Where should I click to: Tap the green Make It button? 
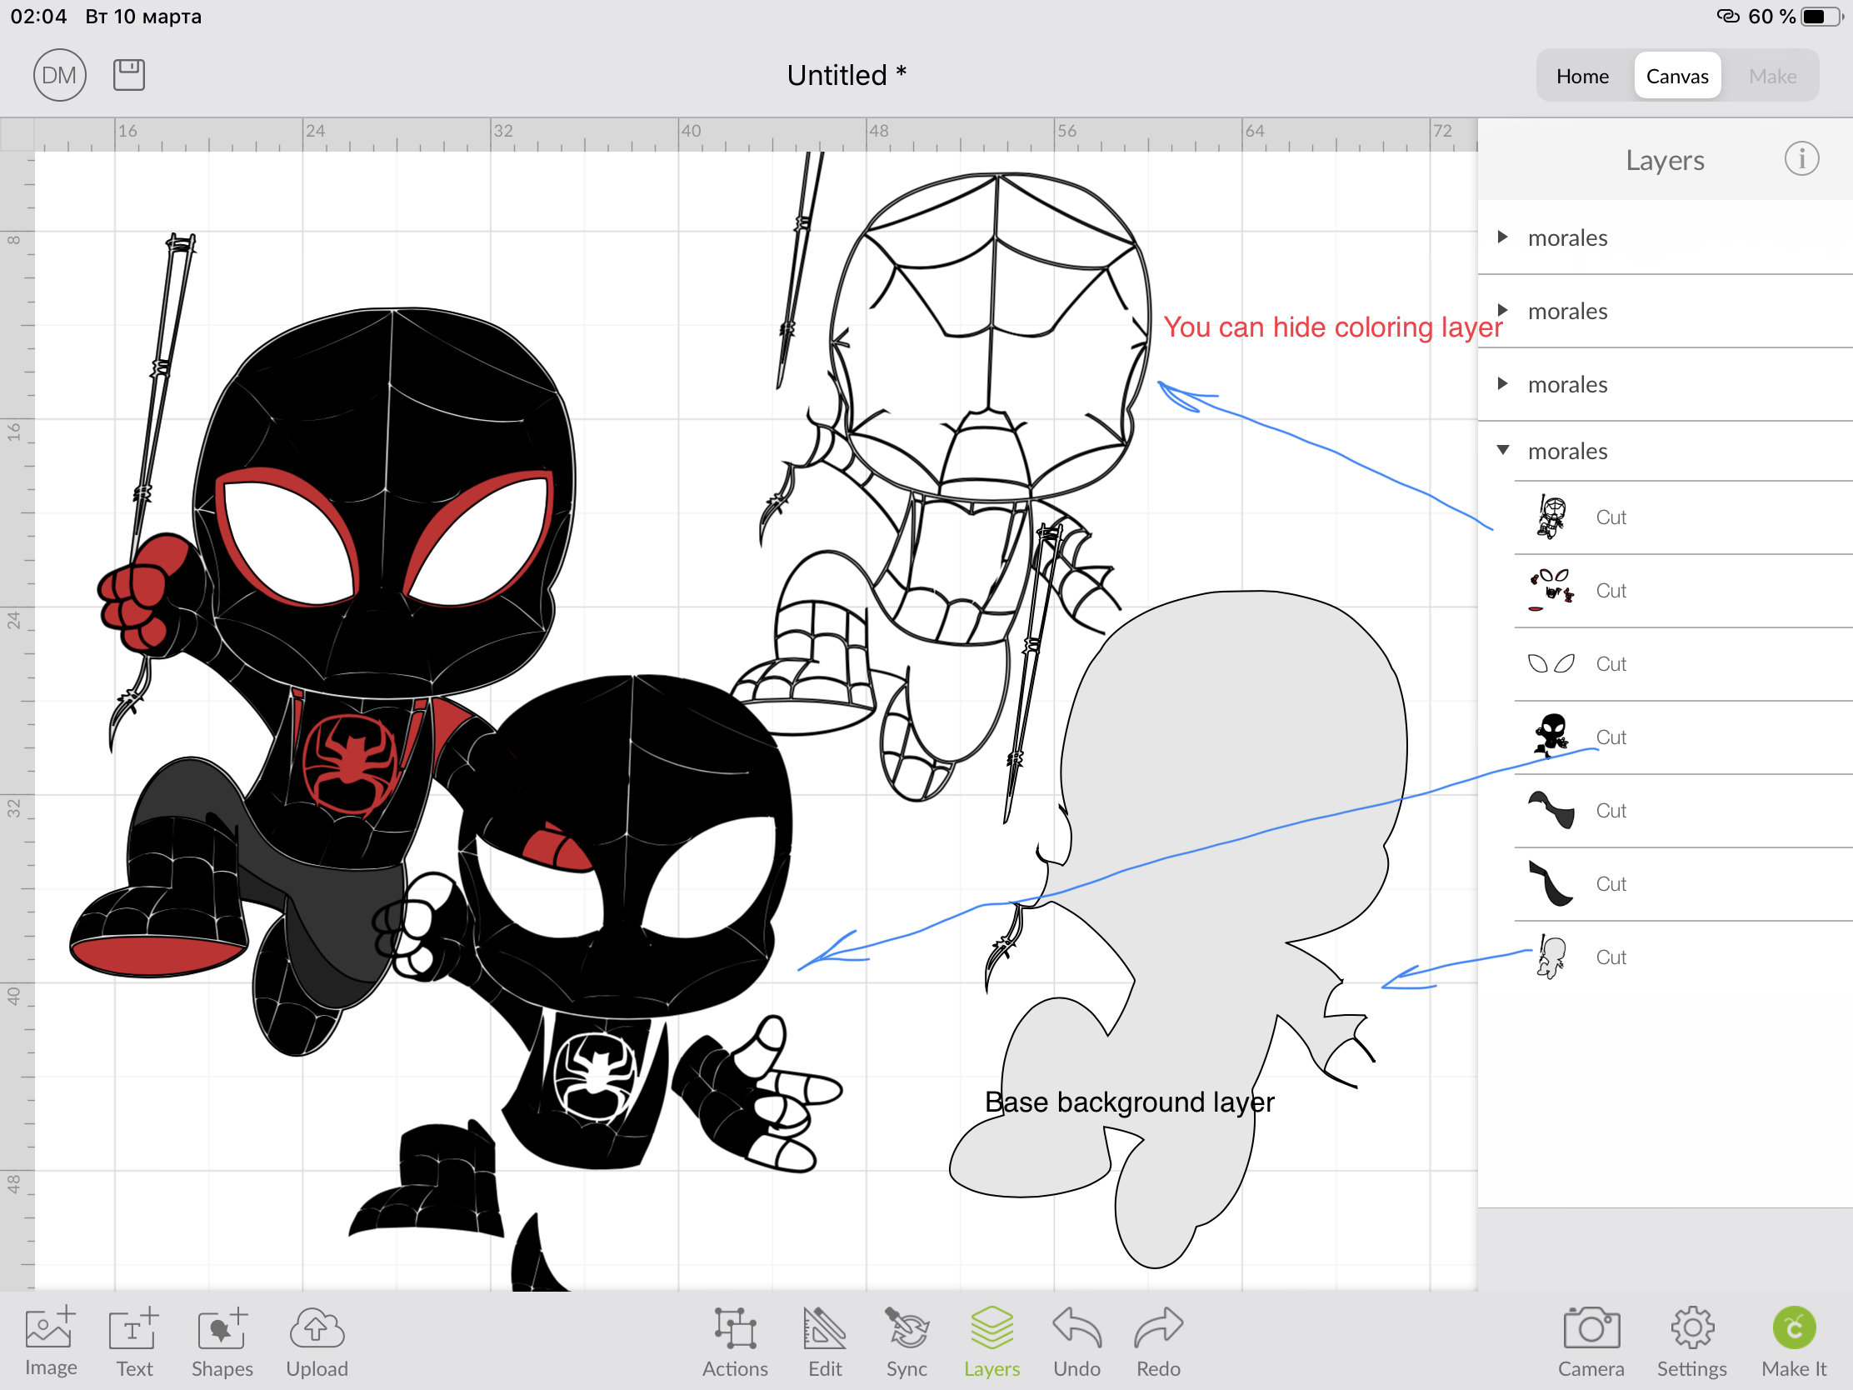[1794, 1342]
